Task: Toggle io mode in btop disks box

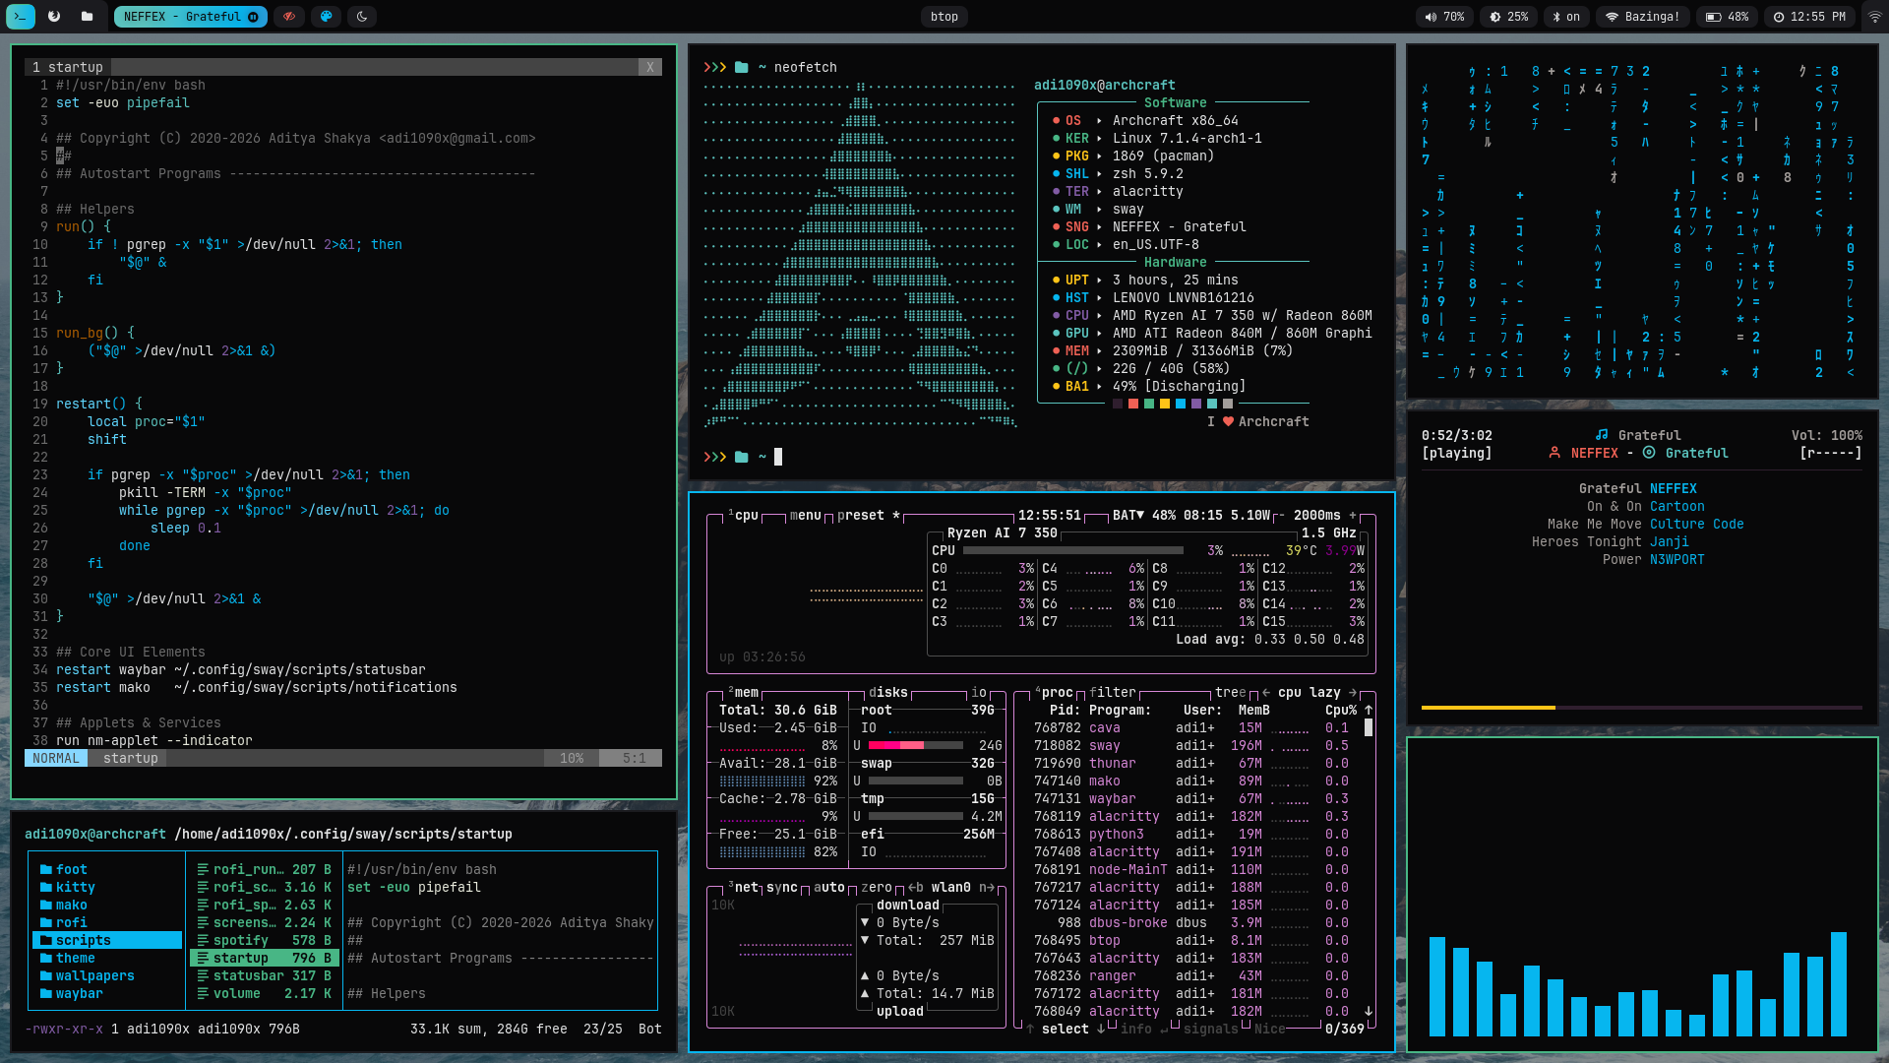Action: click(979, 692)
